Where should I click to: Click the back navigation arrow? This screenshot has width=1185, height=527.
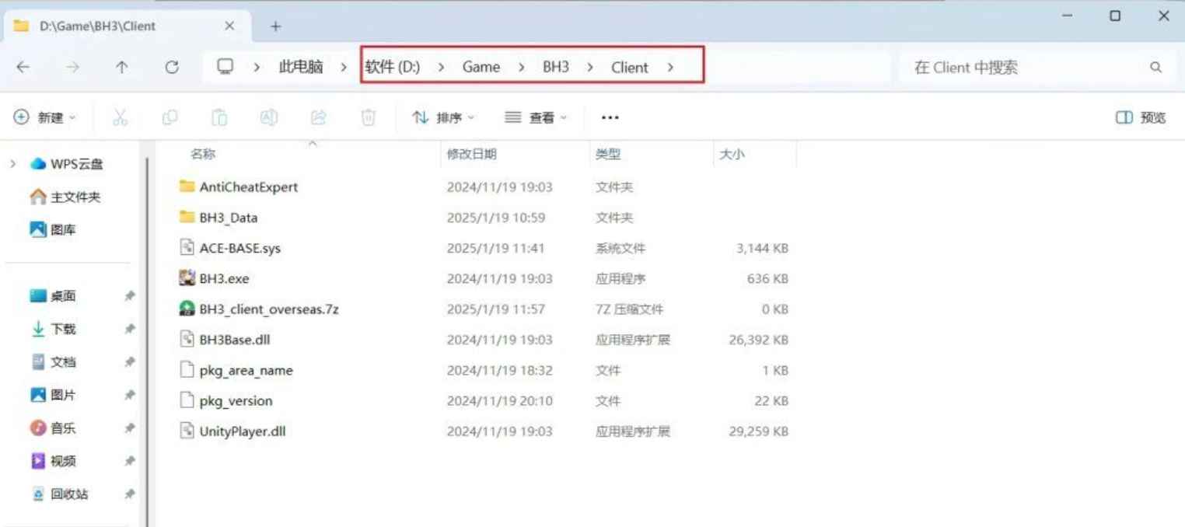click(23, 67)
